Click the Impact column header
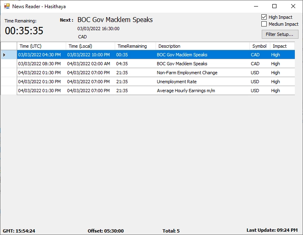The height and width of the screenshot is (235, 303). pyautogui.click(x=282, y=46)
